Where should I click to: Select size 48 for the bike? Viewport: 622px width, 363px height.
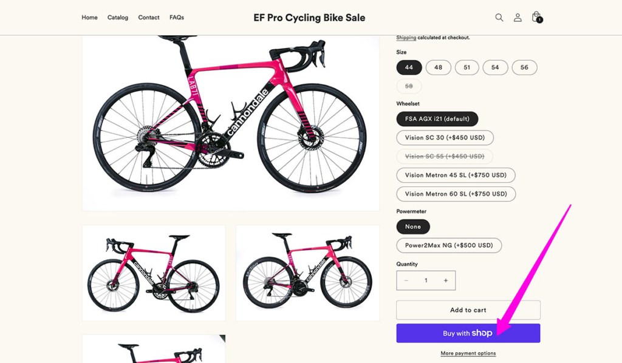pos(438,67)
